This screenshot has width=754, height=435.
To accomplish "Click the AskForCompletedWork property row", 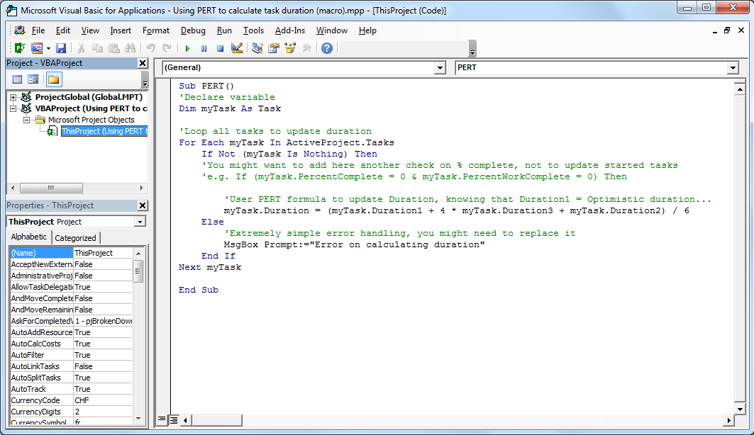I will coord(71,321).
